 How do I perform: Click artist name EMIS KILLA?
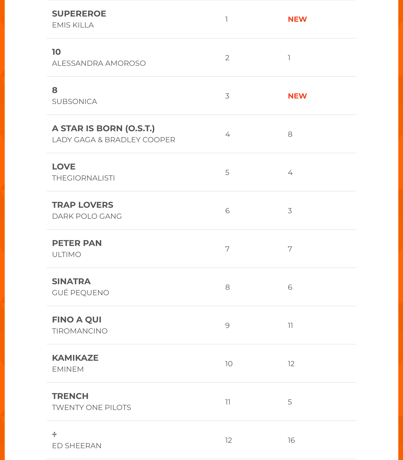(x=73, y=25)
